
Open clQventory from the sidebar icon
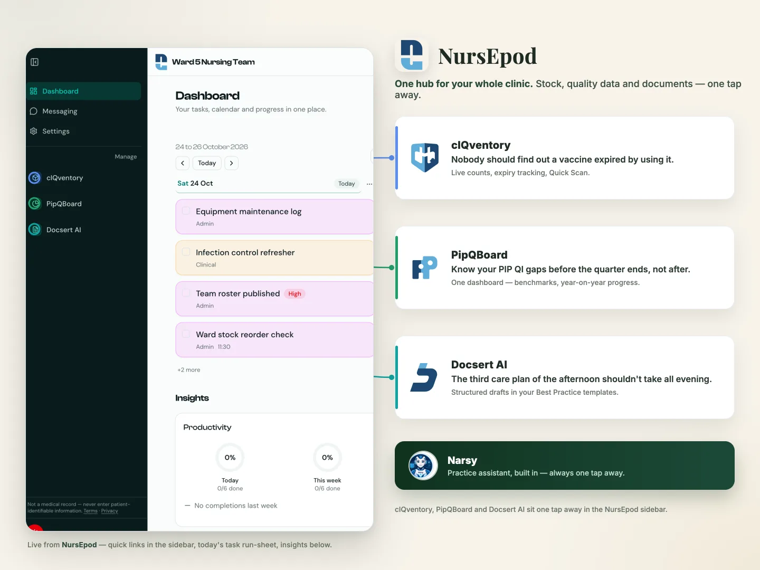point(35,178)
